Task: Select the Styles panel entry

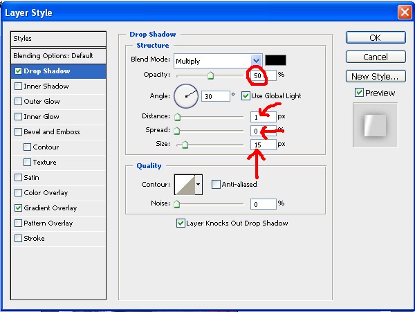Action: [x=58, y=39]
